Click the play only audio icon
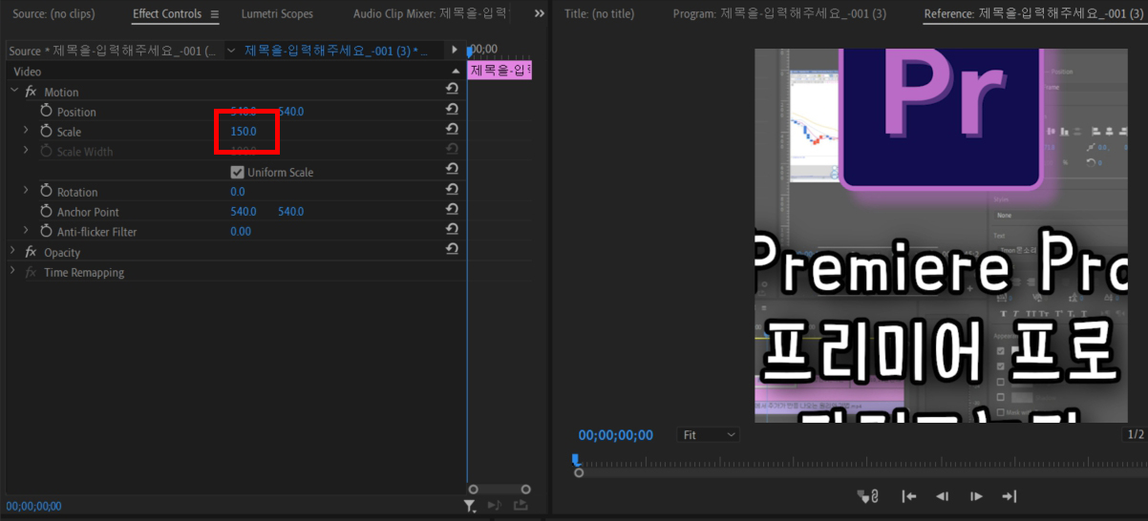1148x521 pixels. 495,506
